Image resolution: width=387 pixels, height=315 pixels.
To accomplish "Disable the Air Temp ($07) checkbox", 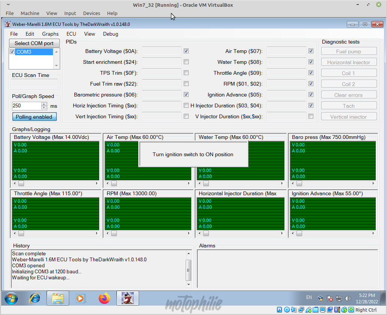I will pos(311,51).
